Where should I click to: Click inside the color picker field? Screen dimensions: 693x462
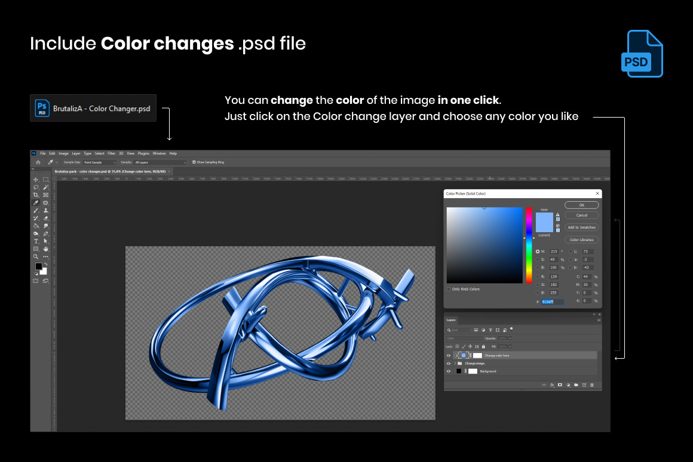coord(485,245)
